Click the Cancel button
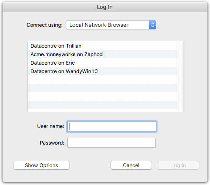The image size is (210, 185). pos(131,165)
